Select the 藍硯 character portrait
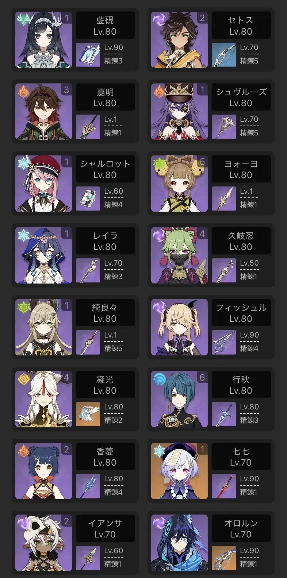 [43, 40]
